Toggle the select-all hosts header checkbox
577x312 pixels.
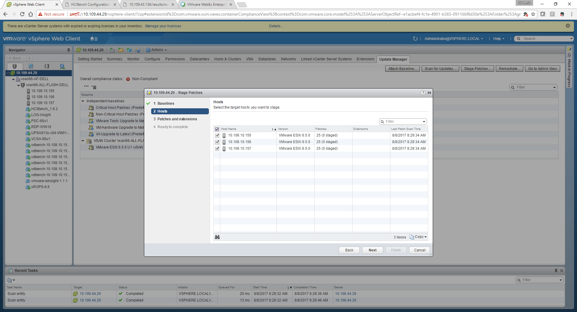(x=217, y=129)
